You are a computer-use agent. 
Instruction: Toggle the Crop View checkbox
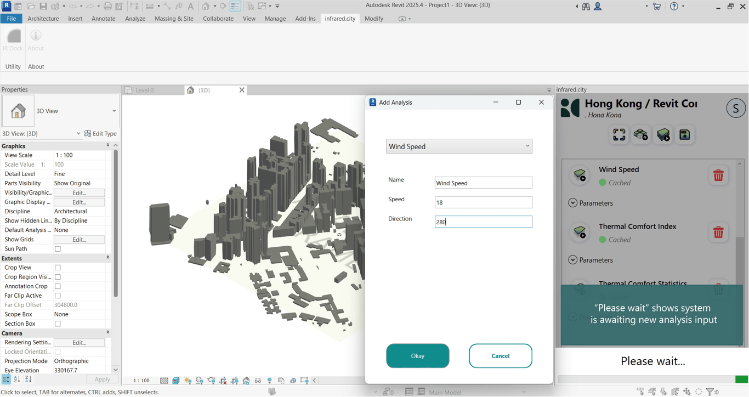pyautogui.click(x=58, y=268)
